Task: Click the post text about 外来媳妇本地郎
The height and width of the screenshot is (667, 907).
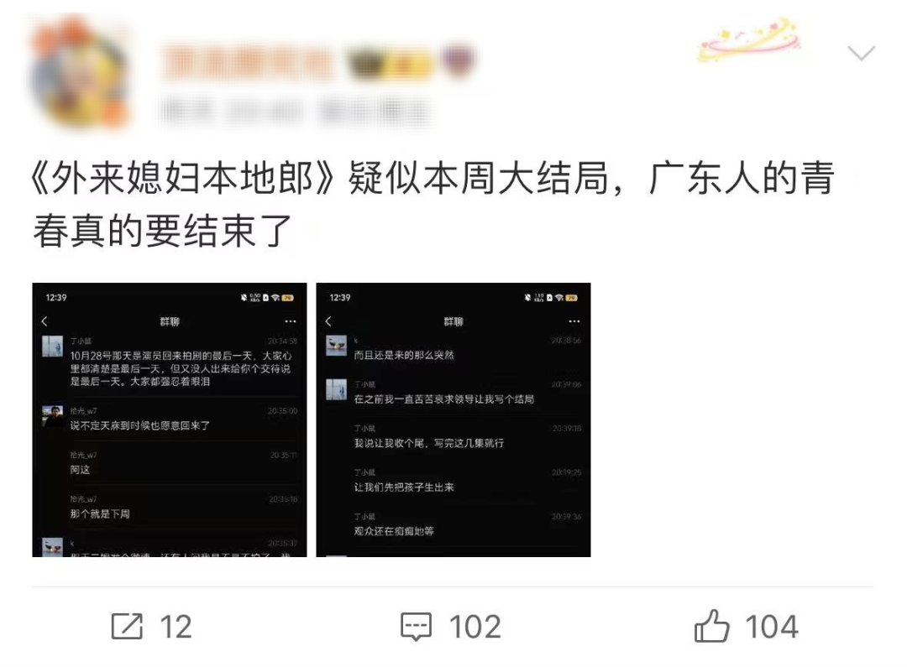Action: click(434, 204)
